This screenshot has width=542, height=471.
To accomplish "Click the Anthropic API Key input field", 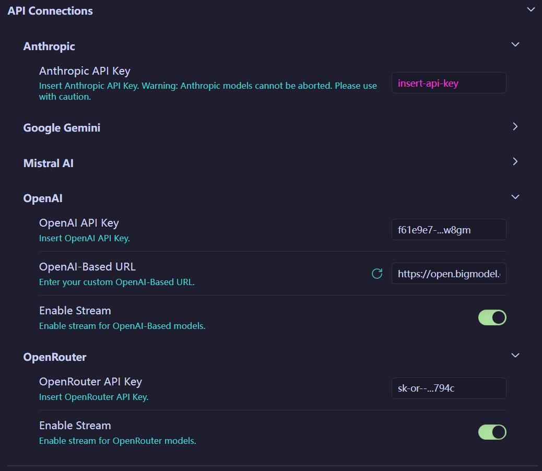I will coord(449,83).
